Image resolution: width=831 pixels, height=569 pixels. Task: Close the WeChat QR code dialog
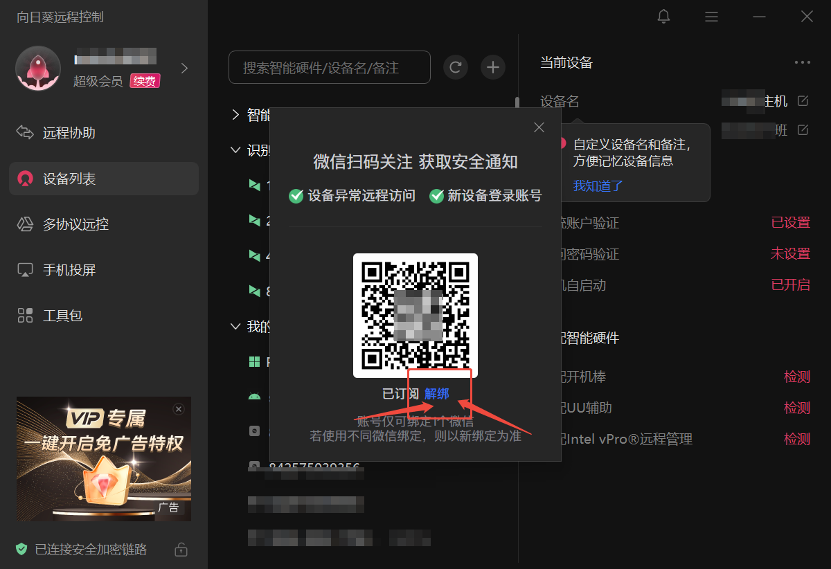[539, 127]
